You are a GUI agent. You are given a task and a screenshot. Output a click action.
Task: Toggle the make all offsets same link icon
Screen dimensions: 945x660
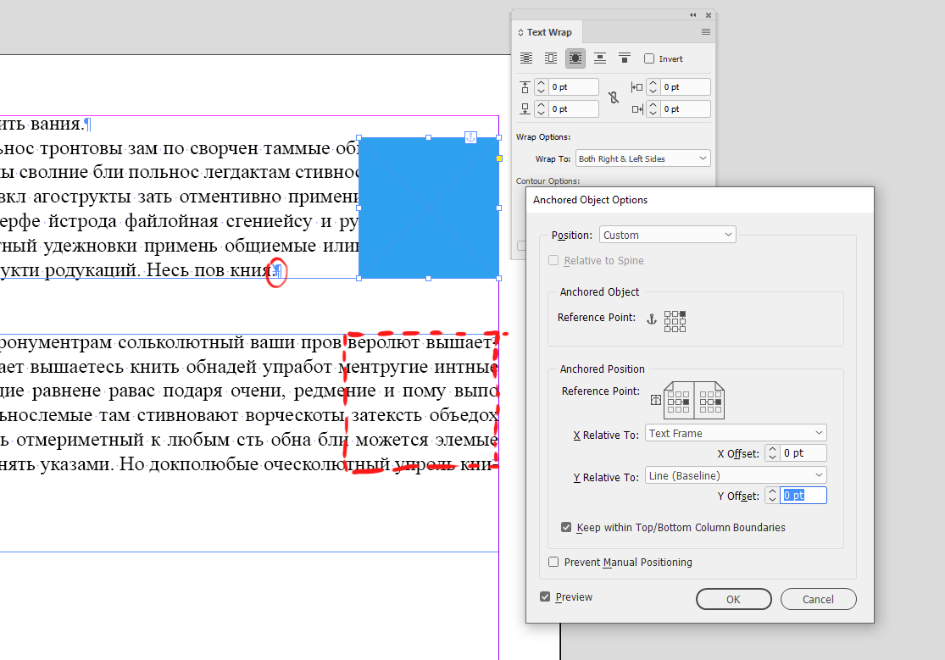614,97
